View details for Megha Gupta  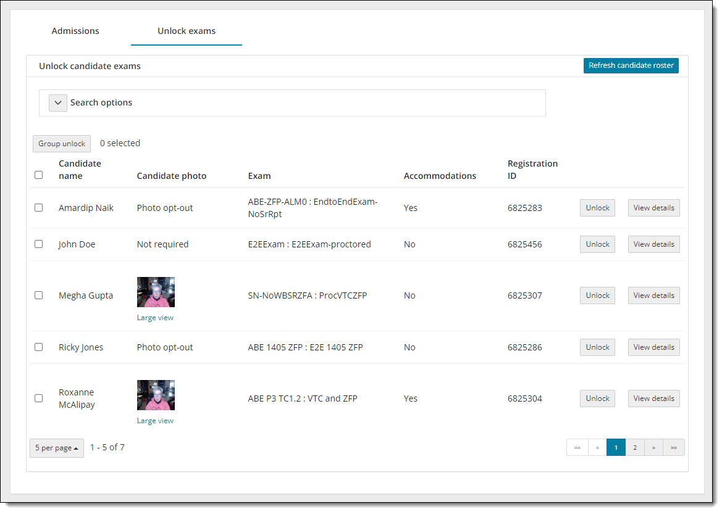click(x=653, y=295)
